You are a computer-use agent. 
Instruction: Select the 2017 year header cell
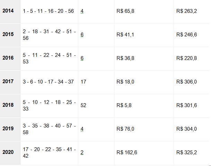pyautogui.click(x=10, y=82)
